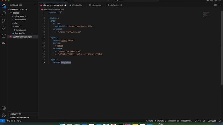Click the ПРОВОДНИК explorer panel title
Viewport: 223px width, 125px height.
pos(16,5)
